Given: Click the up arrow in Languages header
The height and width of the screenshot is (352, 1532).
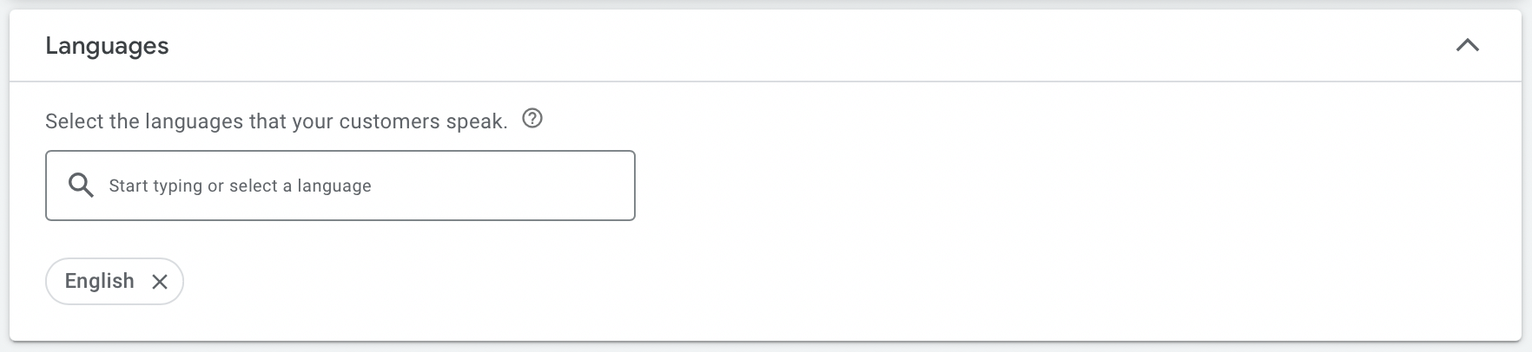Looking at the screenshot, I should pyautogui.click(x=1467, y=46).
